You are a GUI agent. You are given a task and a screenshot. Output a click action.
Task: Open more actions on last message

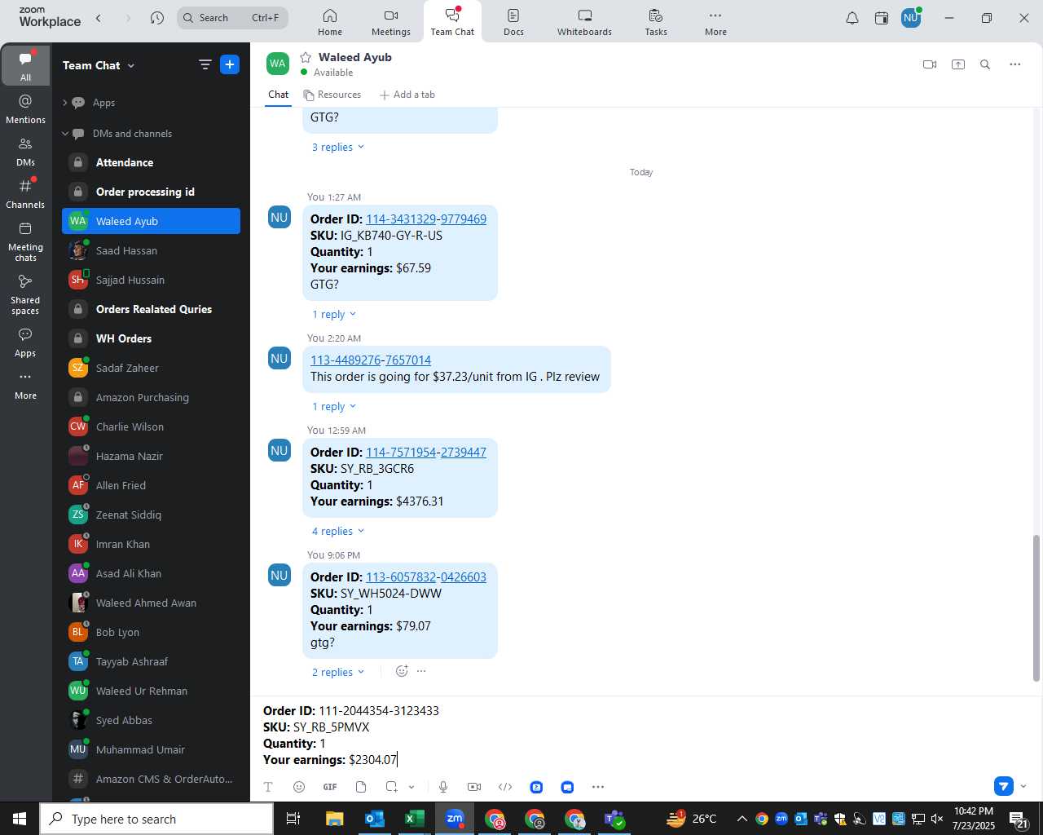pos(421,671)
